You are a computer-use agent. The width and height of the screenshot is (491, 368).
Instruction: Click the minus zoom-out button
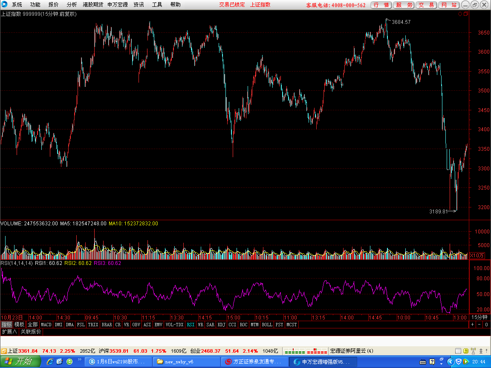coord(479,325)
